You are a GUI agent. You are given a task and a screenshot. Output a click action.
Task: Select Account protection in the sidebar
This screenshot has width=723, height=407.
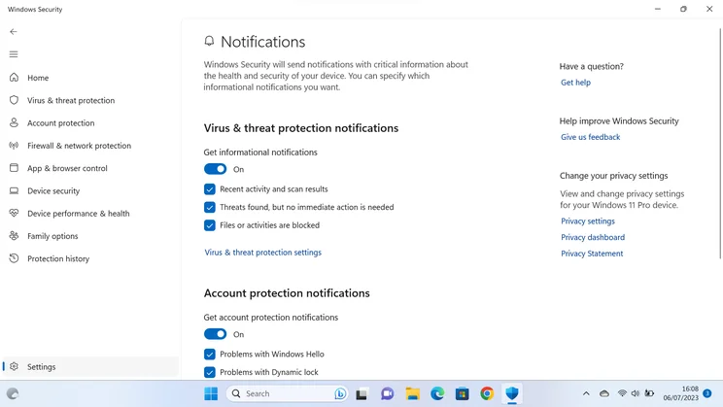61,123
